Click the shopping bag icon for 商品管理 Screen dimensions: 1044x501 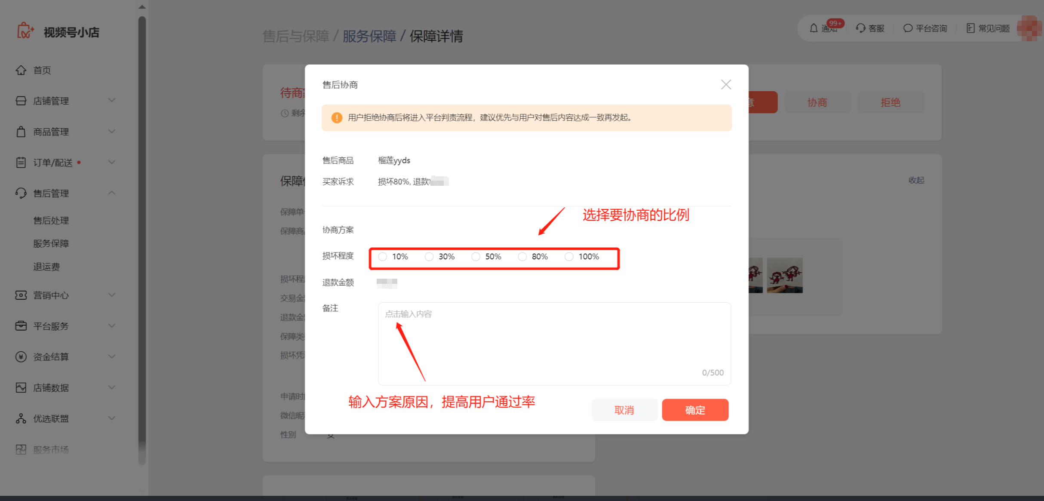(x=21, y=132)
